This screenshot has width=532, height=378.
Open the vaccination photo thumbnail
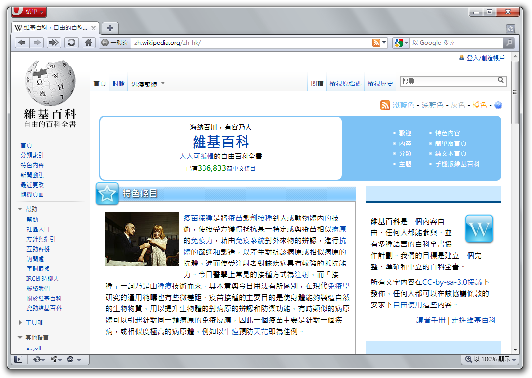point(142,239)
